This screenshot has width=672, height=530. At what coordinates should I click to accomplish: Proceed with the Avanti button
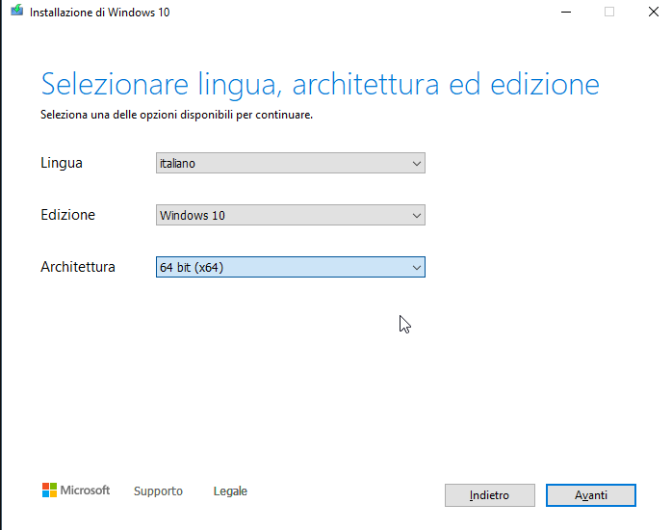(x=591, y=495)
